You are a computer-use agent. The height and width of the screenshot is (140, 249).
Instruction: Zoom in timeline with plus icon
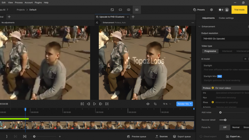pyautogui.click(x=60, y=136)
